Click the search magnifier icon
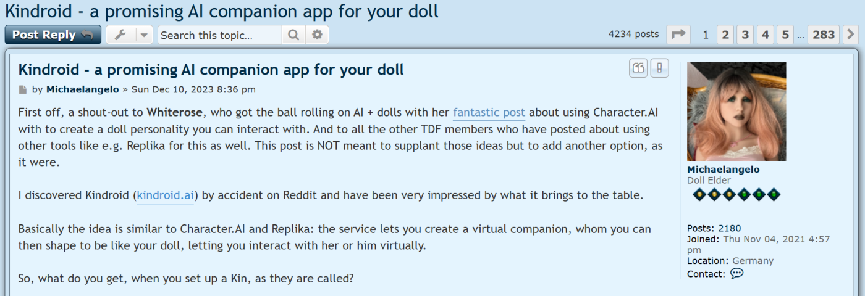 [x=294, y=35]
